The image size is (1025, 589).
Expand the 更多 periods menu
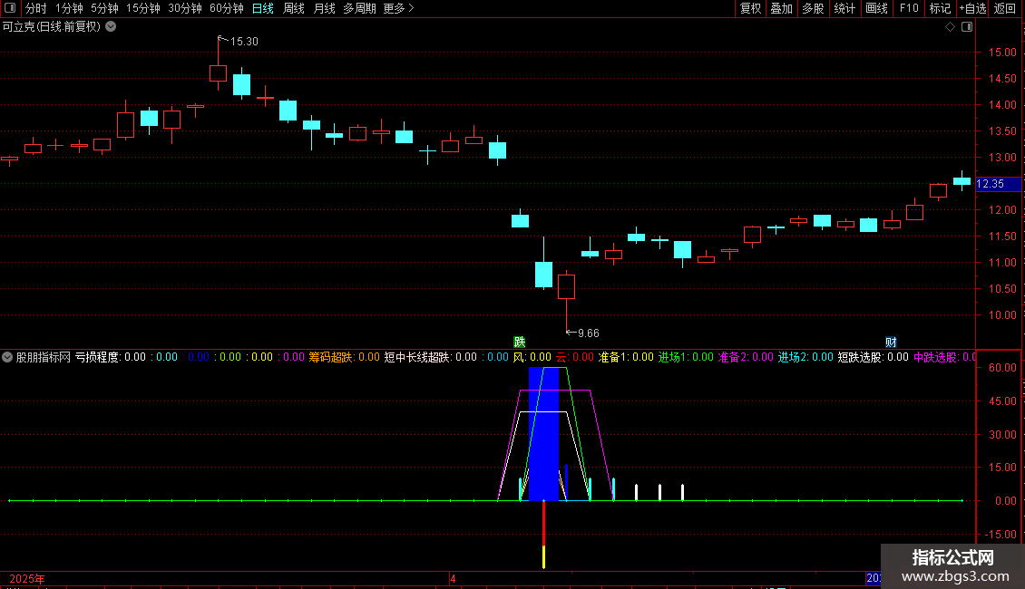[x=398, y=8]
